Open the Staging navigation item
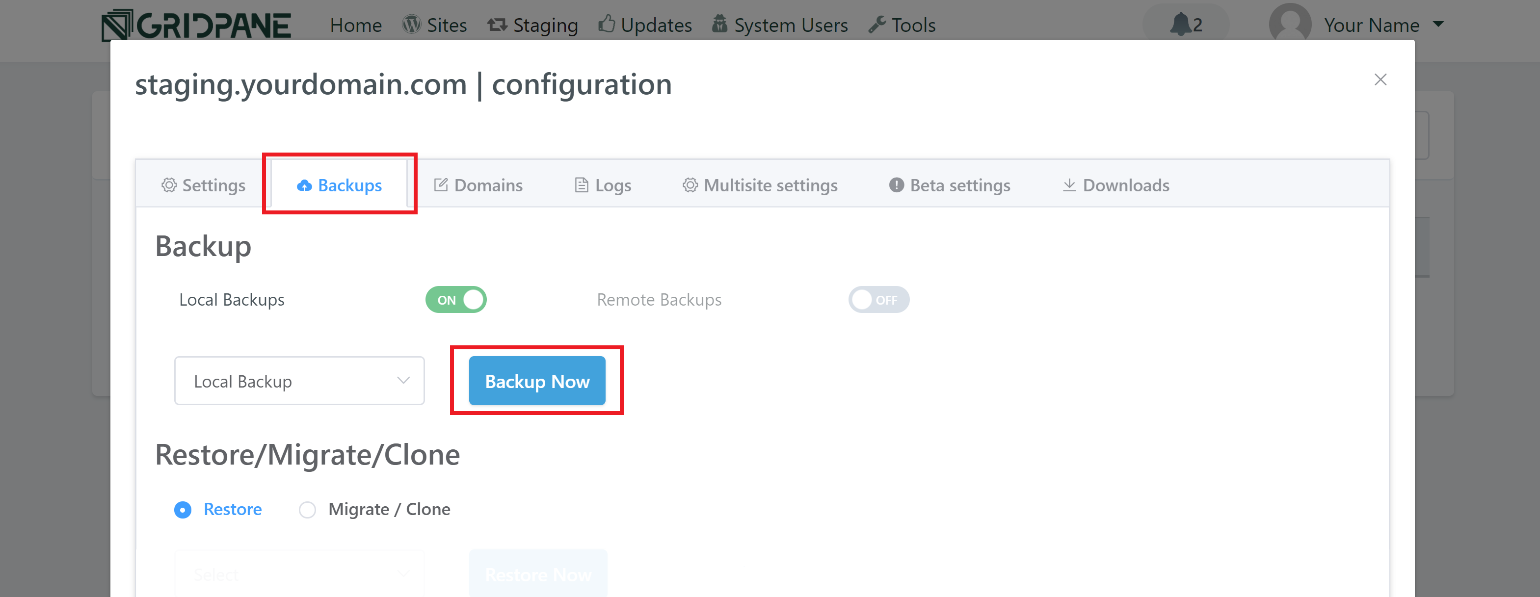This screenshot has width=1540, height=597. 545,25
